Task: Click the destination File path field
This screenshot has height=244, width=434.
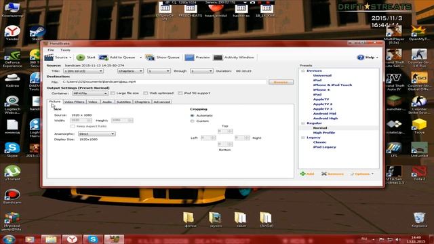Action: [x=163, y=82]
